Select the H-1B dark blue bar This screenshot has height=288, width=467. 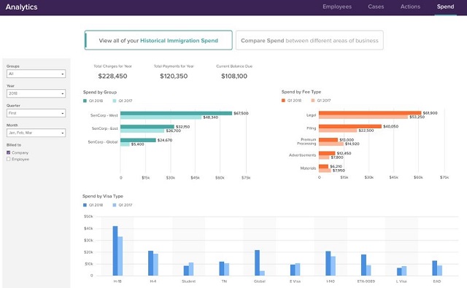tap(115, 251)
